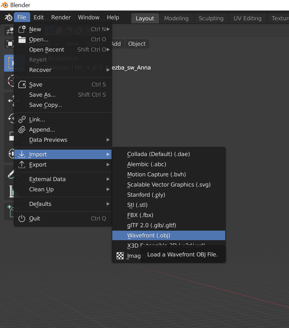Expand the New submenu arrow
Image resolution: width=289 pixels, height=328 pixels.
[108, 29]
